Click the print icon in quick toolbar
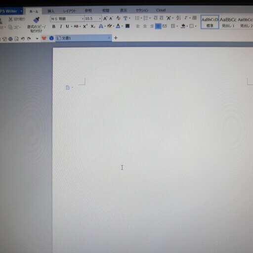This screenshot has height=253, width=253. pos(10,39)
